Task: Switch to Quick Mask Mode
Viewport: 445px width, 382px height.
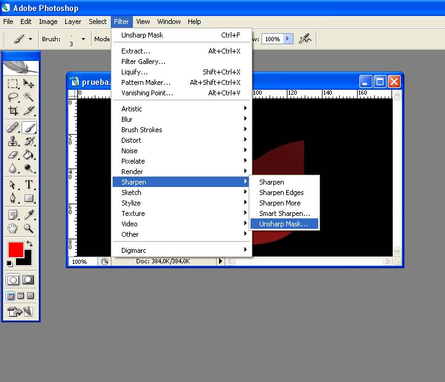Action: (x=28, y=280)
